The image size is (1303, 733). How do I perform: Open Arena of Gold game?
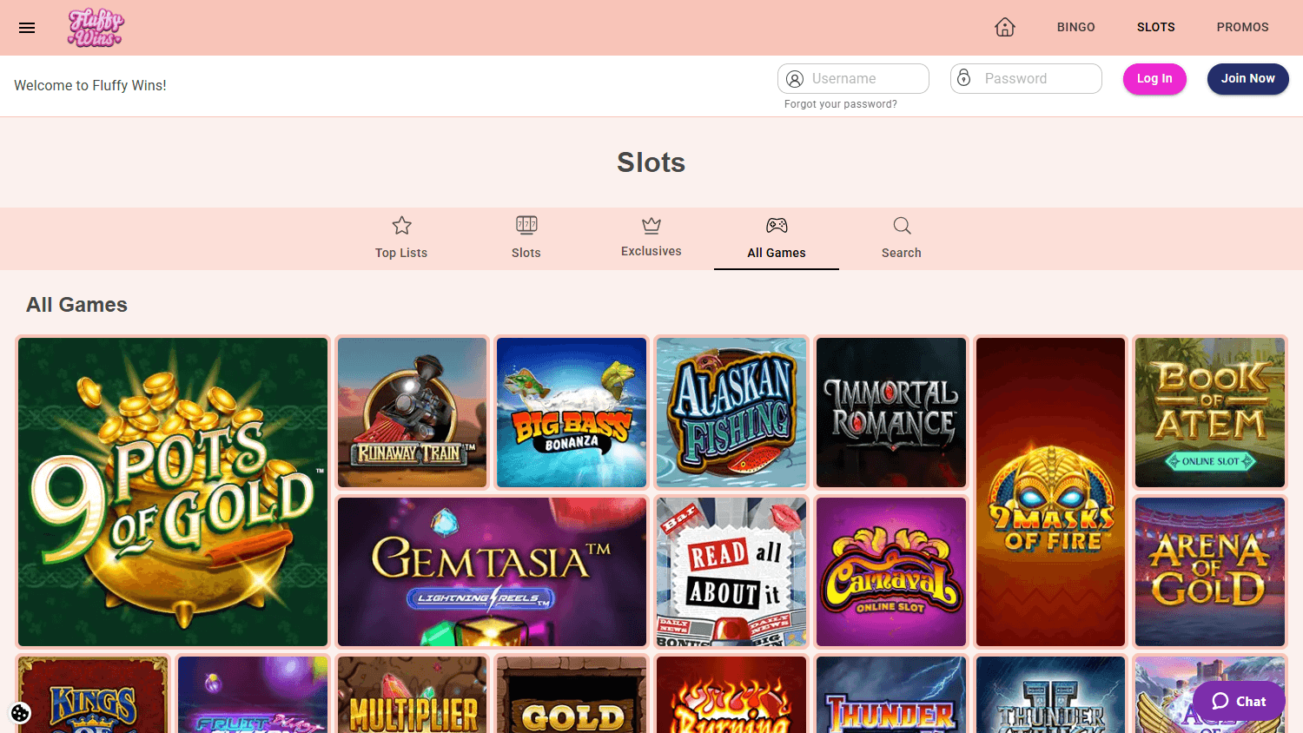(1210, 571)
